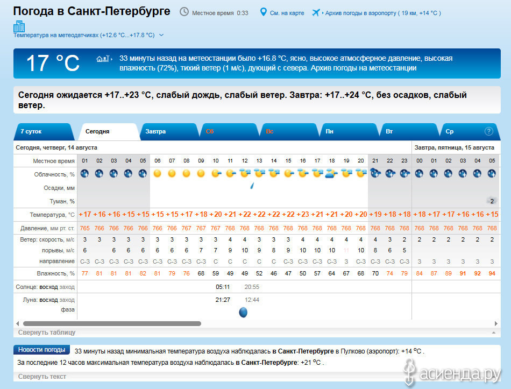Click the fog cloud icon showing 2

click(x=491, y=200)
